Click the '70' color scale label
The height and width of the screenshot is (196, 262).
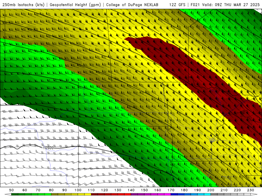[x=38, y=190]
